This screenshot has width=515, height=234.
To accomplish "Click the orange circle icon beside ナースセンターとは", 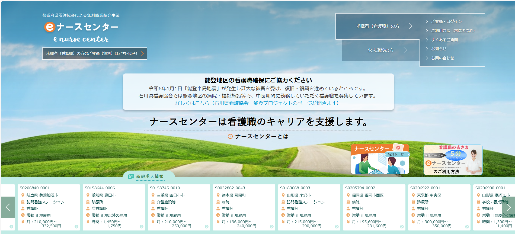I will click(230, 136).
